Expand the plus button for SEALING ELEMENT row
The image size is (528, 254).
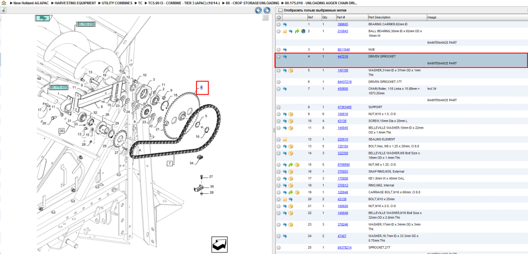click(278, 139)
